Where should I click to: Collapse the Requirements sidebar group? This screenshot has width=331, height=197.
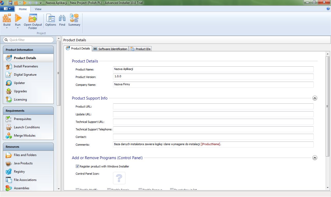point(28,111)
